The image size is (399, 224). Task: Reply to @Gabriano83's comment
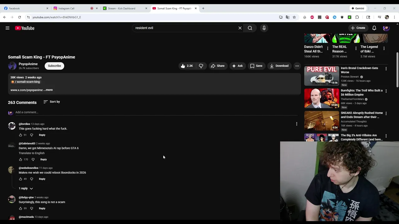[x=43, y=160]
